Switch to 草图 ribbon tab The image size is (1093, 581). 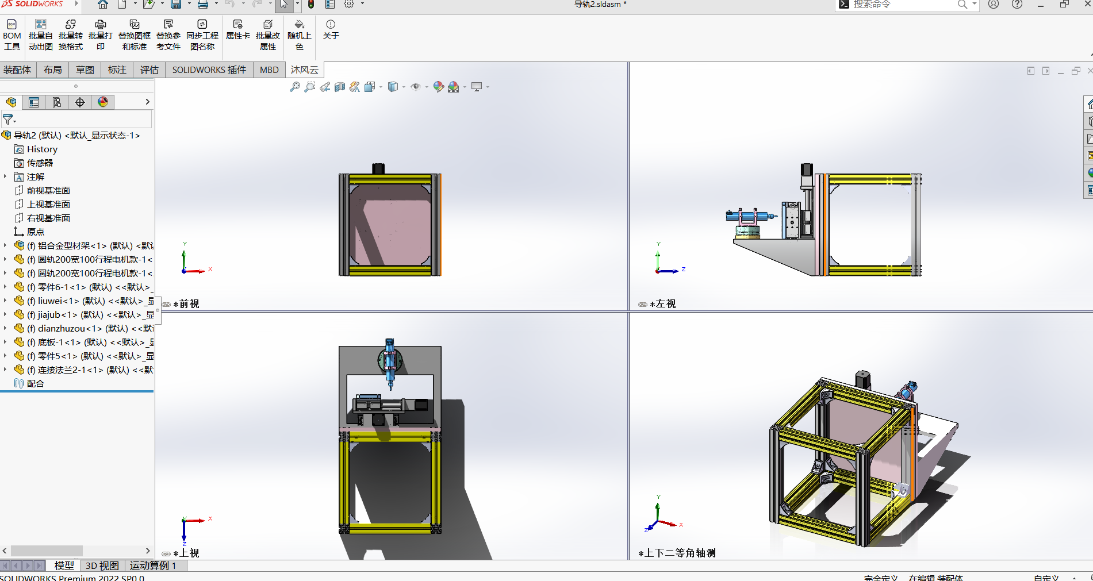point(85,70)
